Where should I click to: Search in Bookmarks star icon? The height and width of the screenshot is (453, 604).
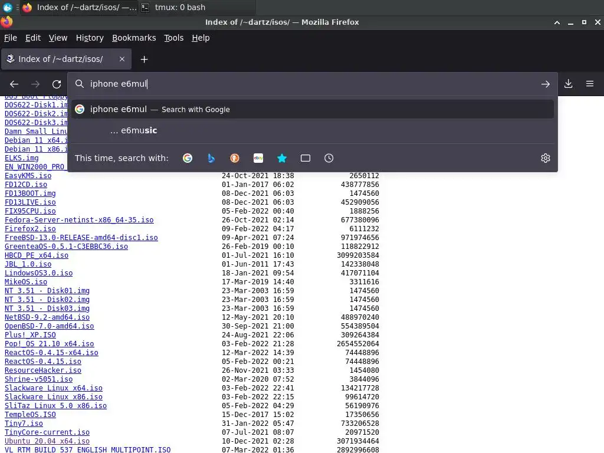point(282,158)
